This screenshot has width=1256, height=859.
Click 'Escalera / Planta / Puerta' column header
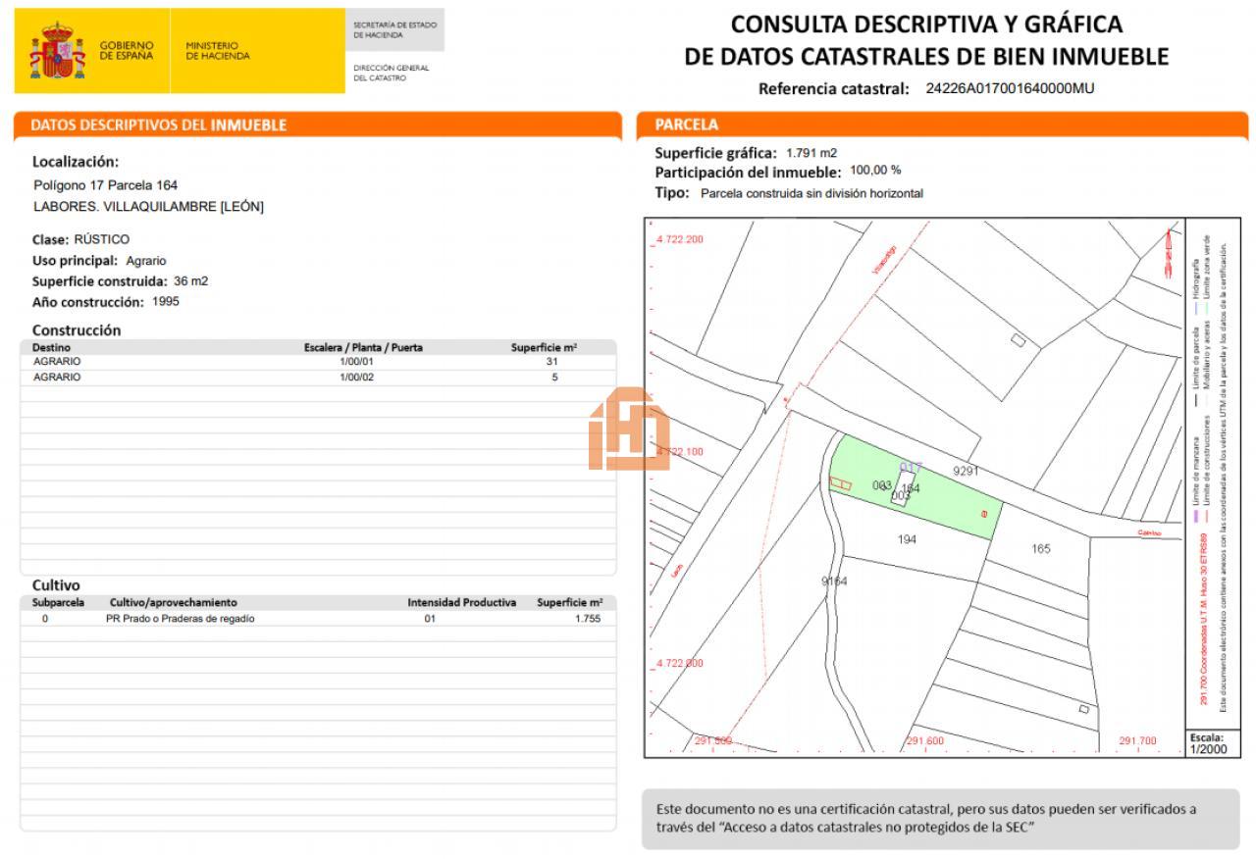pyautogui.click(x=363, y=347)
